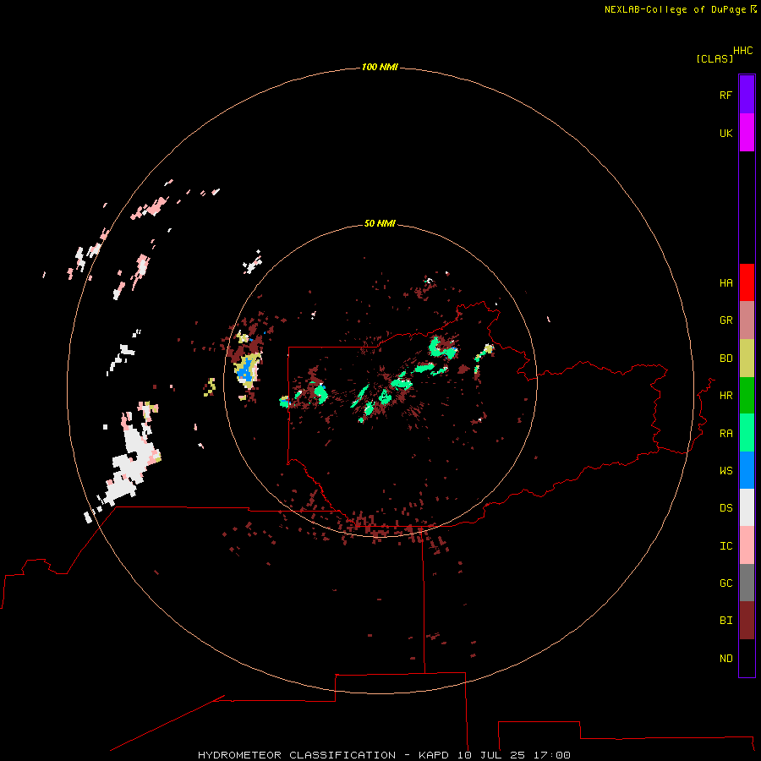Click the magenta UK color swatch

[x=747, y=133]
